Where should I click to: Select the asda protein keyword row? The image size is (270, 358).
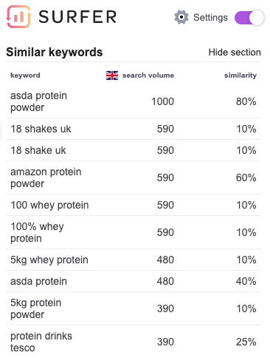pyautogui.click(x=134, y=281)
